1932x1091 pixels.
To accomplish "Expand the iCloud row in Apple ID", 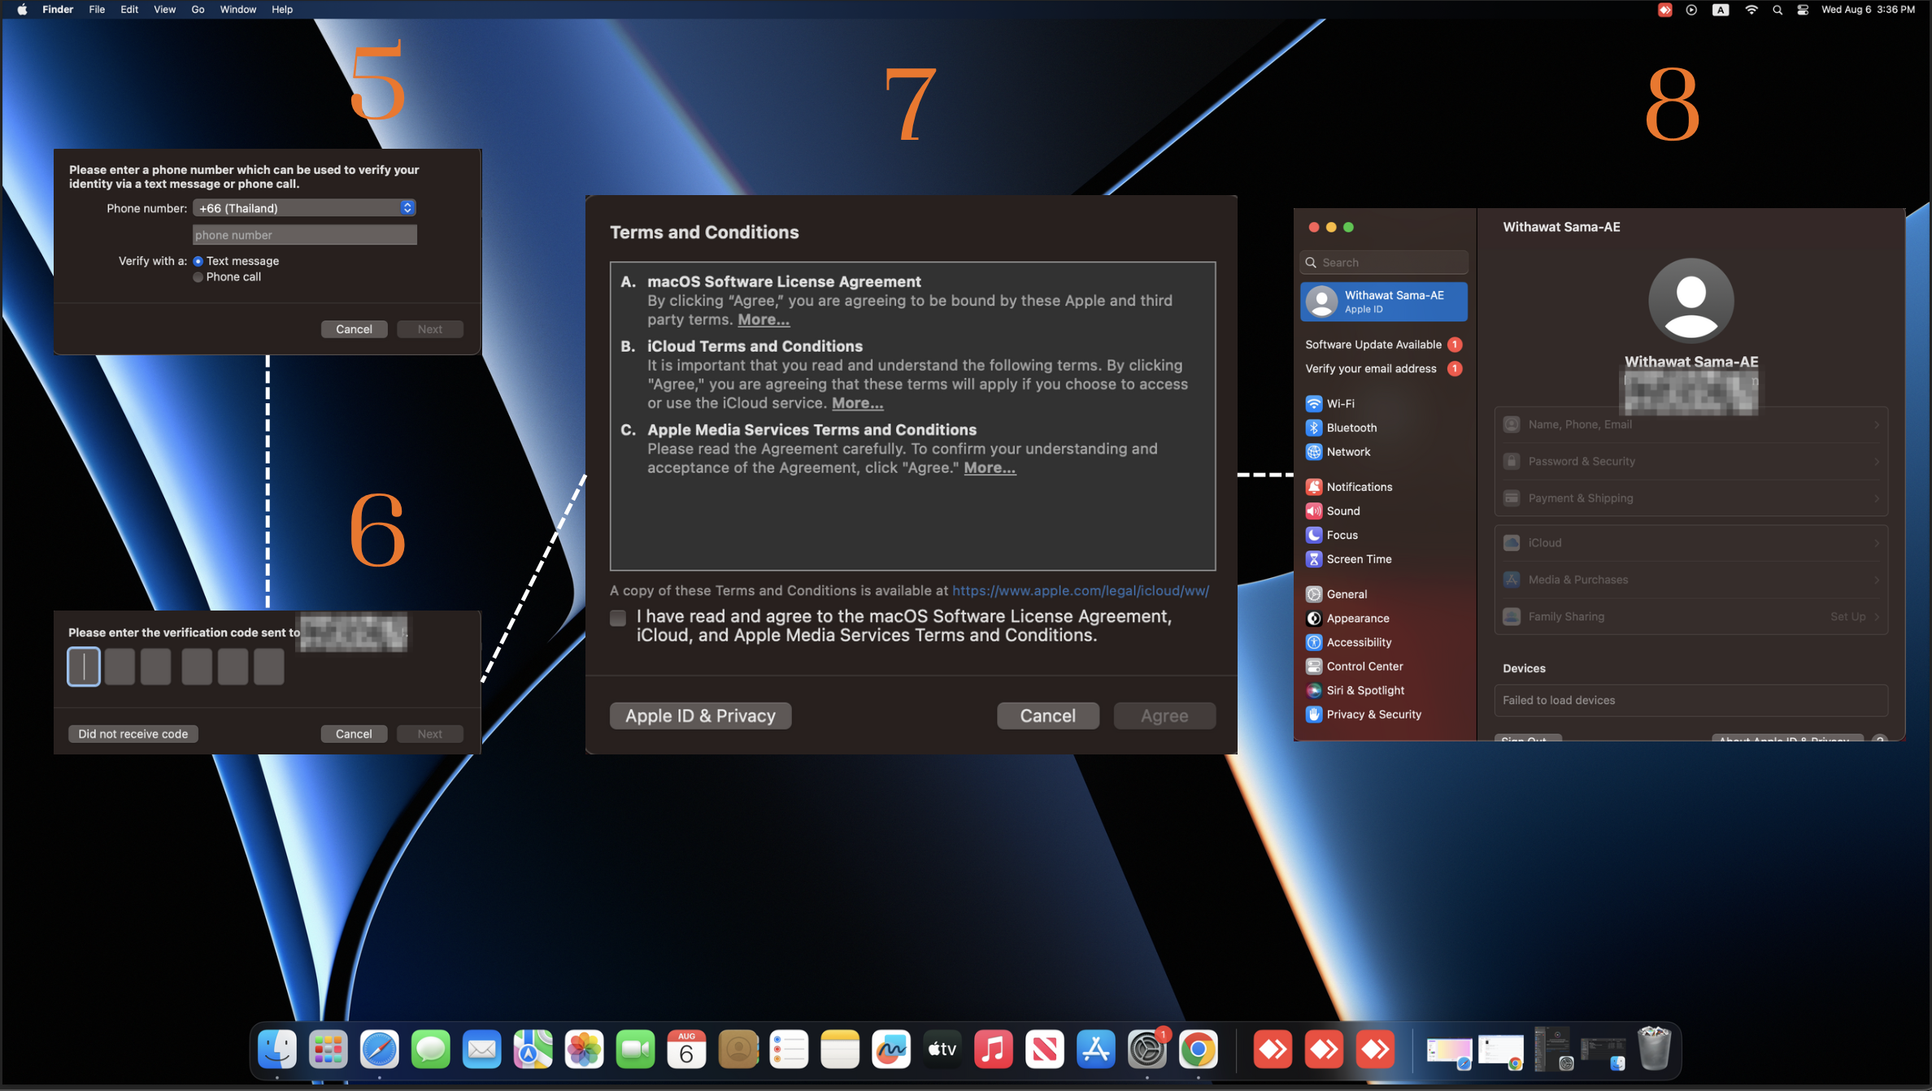I will click(x=1690, y=542).
